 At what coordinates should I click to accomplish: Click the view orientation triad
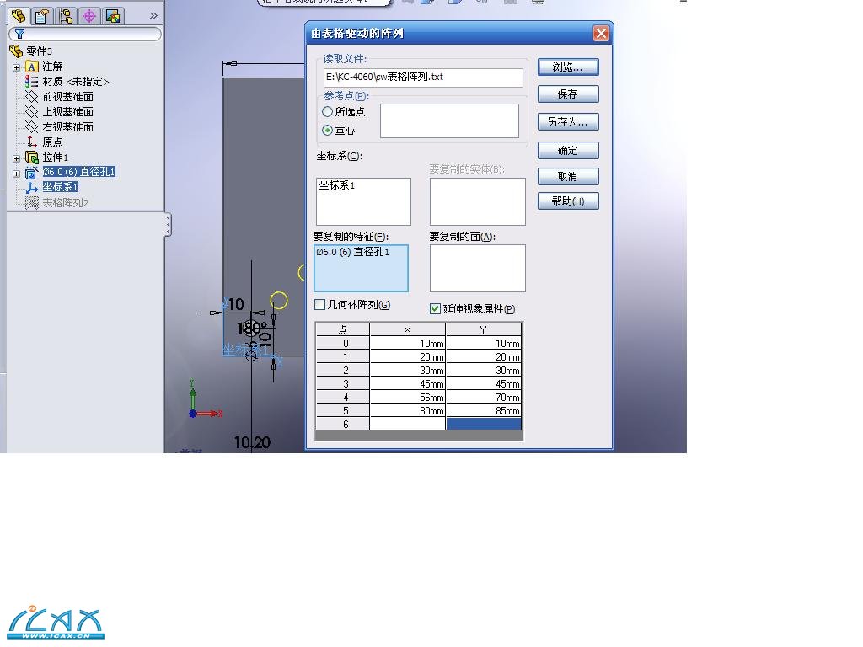point(204,399)
